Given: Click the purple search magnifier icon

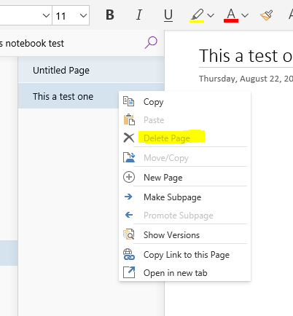Looking at the screenshot, I should [151, 43].
